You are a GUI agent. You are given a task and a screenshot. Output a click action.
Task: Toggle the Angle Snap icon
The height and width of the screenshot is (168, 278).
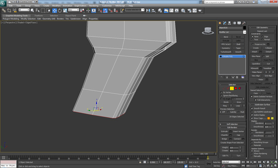tap(105, 10)
